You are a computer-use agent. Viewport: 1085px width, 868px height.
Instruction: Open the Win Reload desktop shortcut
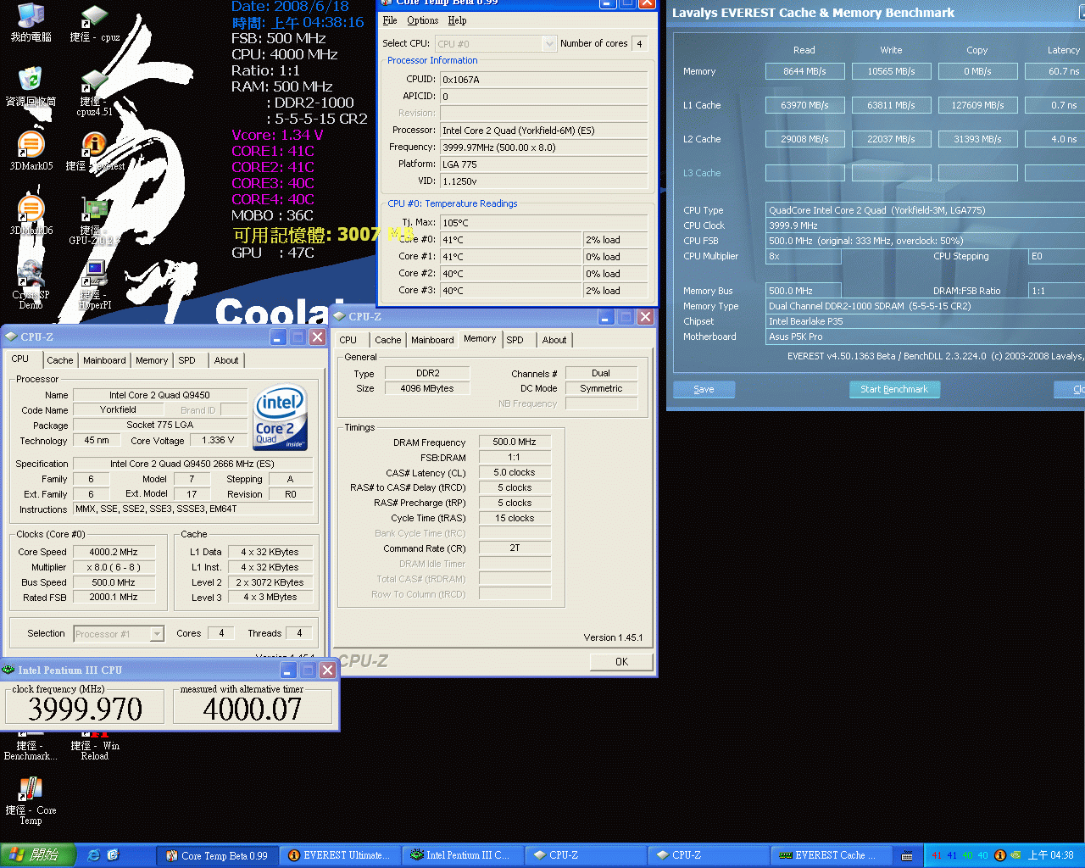coord(95,741)
